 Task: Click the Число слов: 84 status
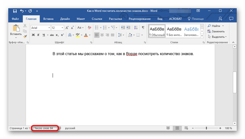pos(44,128)
